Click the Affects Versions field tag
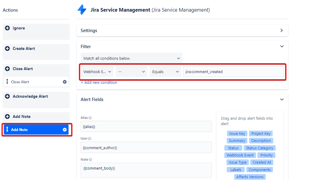 point(250,177)
